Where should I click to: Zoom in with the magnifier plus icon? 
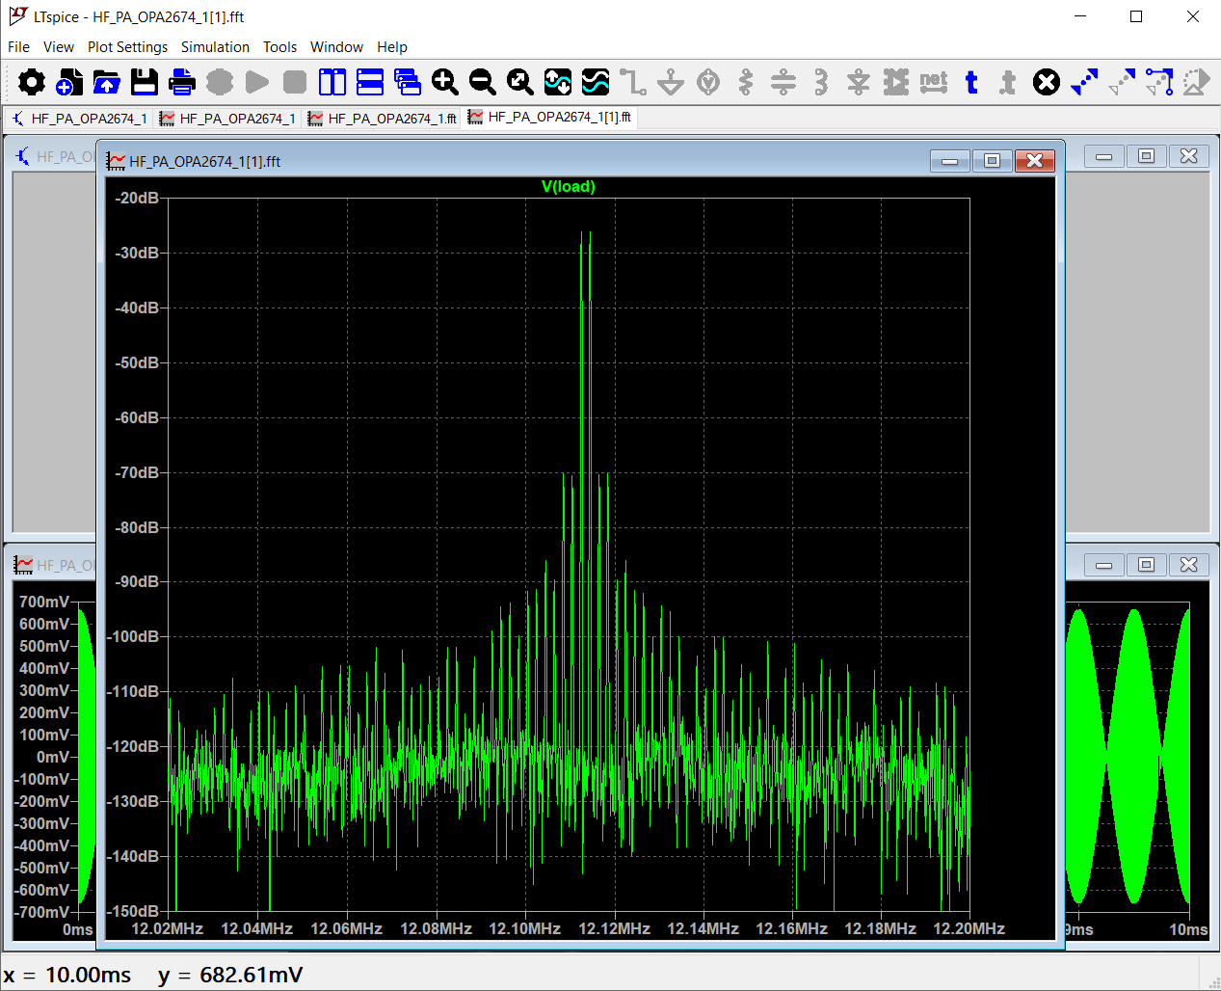click(x=445, y=83)
